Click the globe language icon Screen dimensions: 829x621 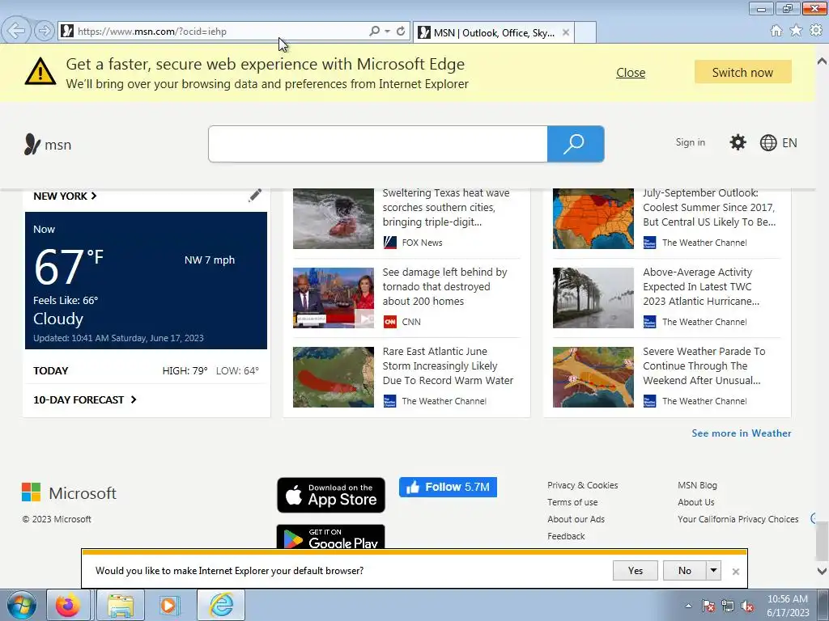[x=767, y=142]
